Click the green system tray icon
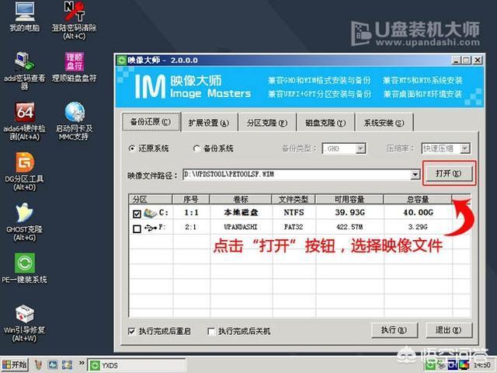The image size is (497, 373). [x=430, y=365]
